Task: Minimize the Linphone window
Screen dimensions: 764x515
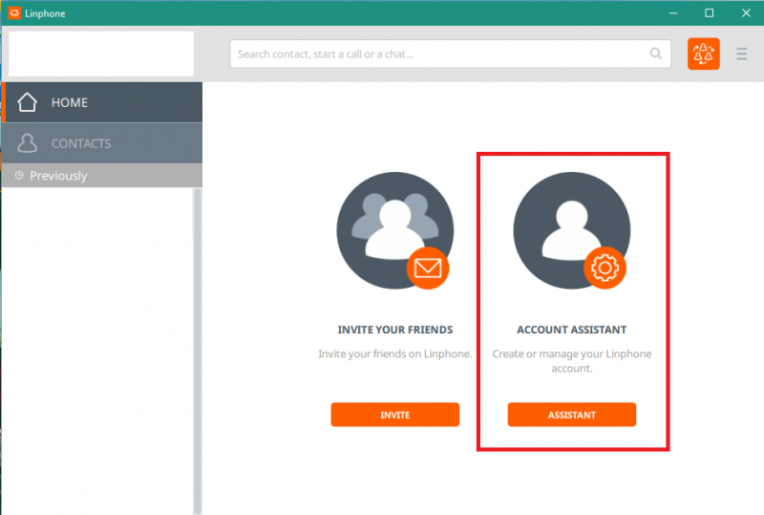Action: pos(673,13)
